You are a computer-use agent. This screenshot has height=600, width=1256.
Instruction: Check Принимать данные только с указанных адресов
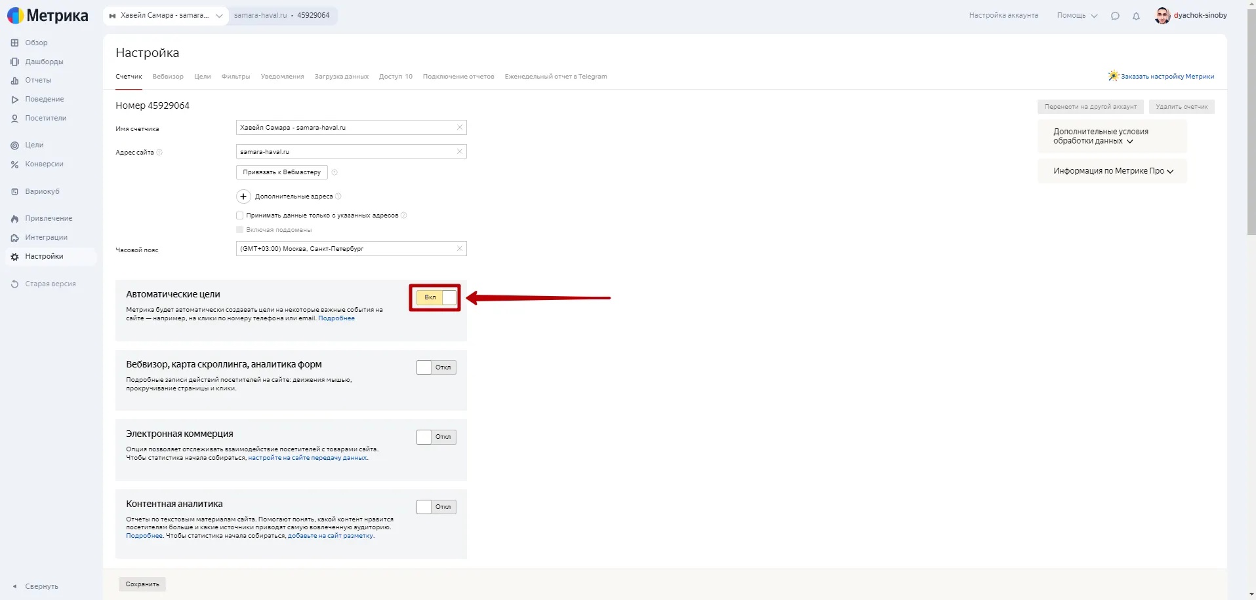coord(239,216)
